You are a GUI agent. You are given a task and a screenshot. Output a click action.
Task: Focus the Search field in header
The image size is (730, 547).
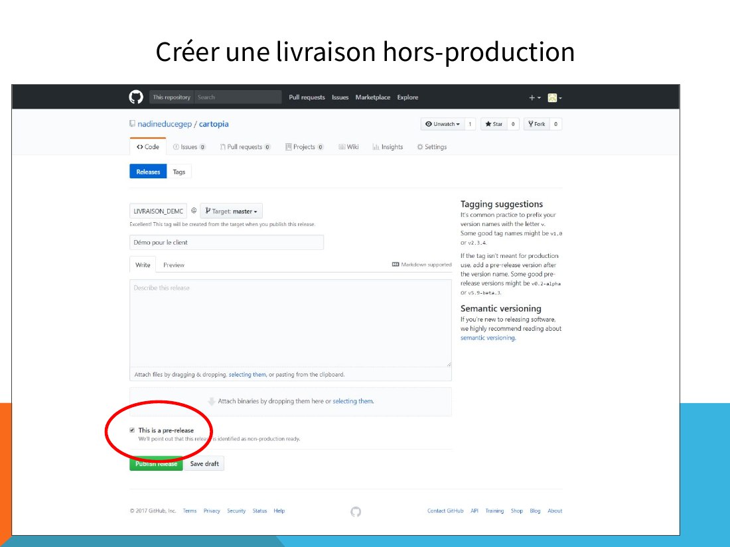pyautogui.click(x=238, y=97)
